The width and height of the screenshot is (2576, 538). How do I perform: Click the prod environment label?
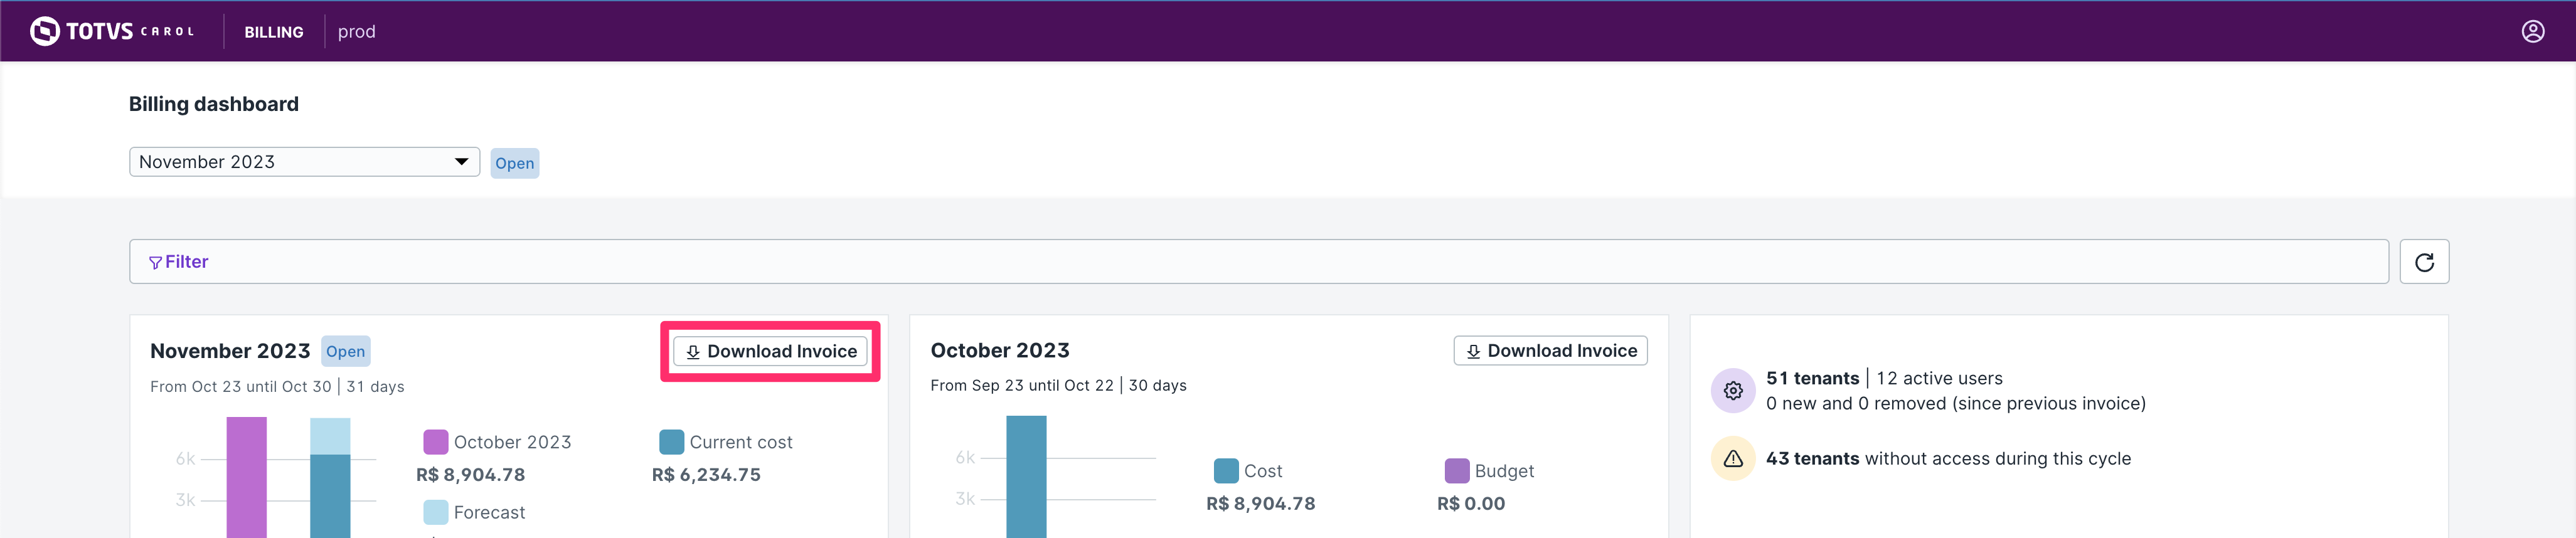pos(357,32)
